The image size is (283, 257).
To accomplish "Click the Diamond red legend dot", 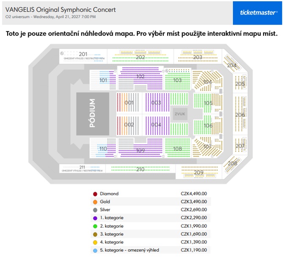I will [x=95, y=194].
